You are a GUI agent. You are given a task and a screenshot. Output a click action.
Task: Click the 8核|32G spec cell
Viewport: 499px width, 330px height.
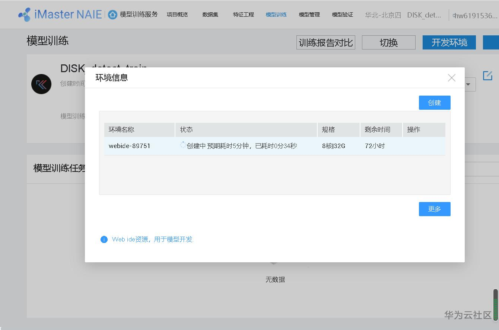point(334,146)
